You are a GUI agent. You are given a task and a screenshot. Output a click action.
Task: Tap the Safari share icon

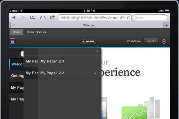click(x=52, y=18)
